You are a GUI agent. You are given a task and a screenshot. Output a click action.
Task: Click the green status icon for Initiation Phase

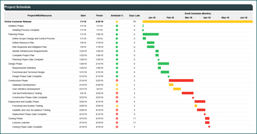pyautogui.click(x=117, y=26)
